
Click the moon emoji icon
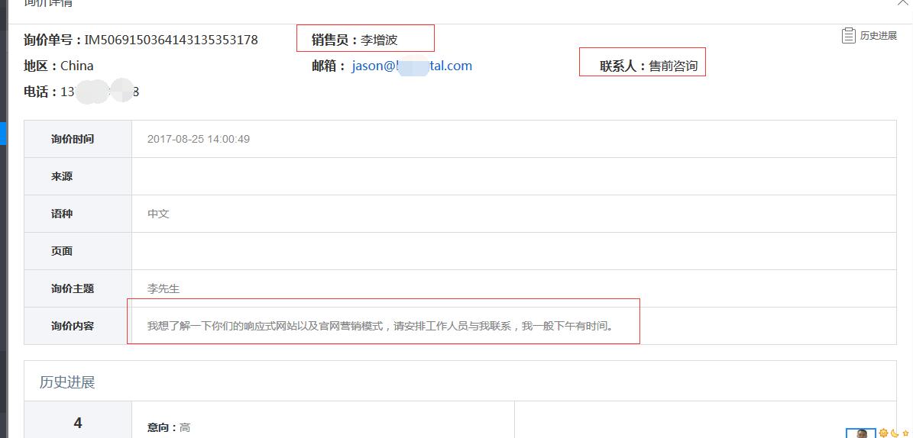coord(894,433)
